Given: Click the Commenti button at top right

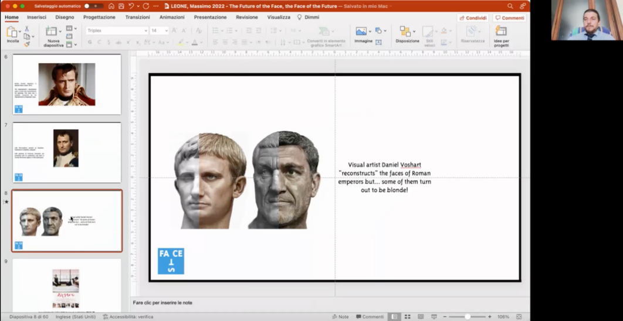Looking at the screenshot, I should pyautogui.click(x=509, y=18).
